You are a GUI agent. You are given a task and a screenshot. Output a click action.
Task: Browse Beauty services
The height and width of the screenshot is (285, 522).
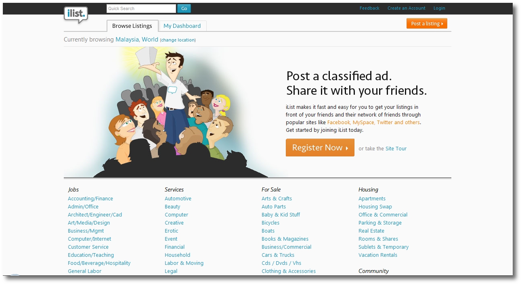pyautogui.click(x=172, y=207)
